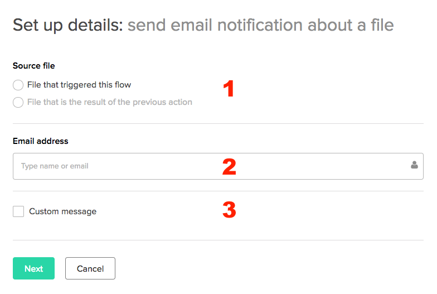Click the 'Source file' section label
Viewport: 437px width, 294px height.
[34, 66]
